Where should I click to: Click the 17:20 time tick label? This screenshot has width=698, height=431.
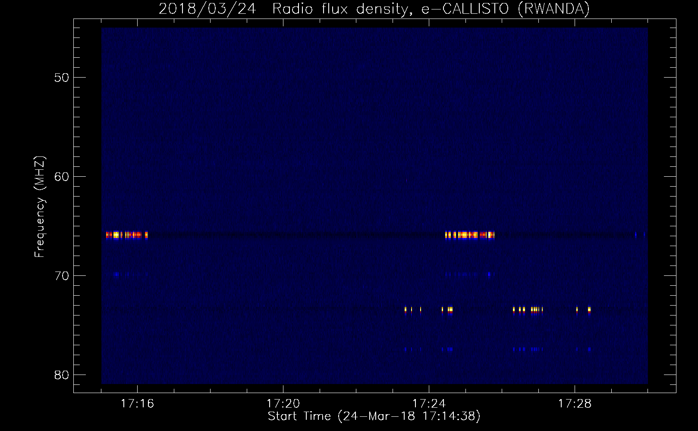283,404
